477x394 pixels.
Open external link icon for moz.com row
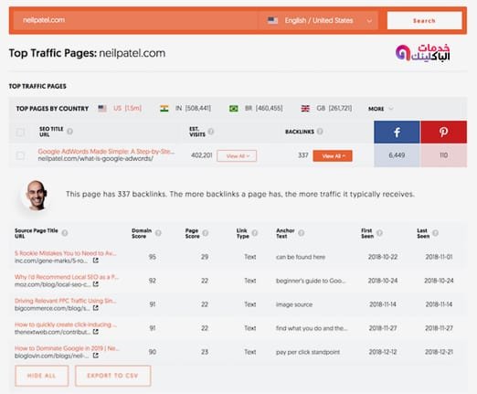pos(96,284)
